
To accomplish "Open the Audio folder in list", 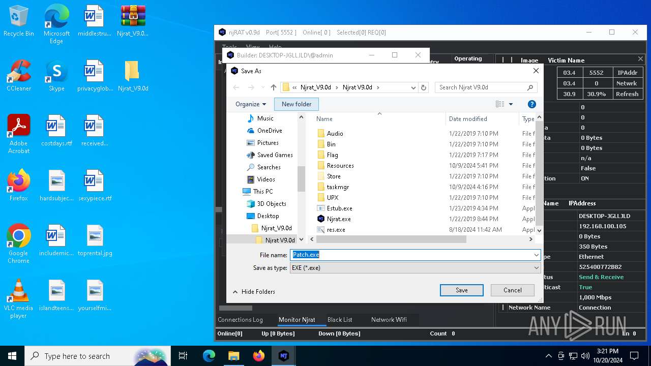I will pos(335,134).
